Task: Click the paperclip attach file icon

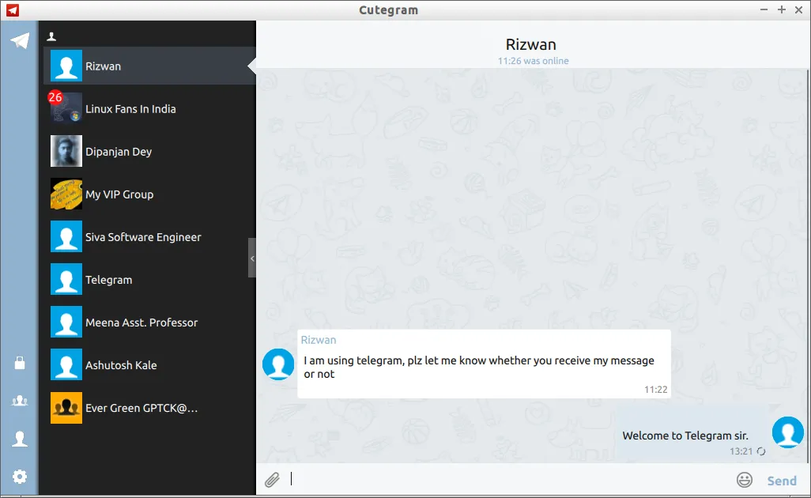Action: tap(272, 480)
